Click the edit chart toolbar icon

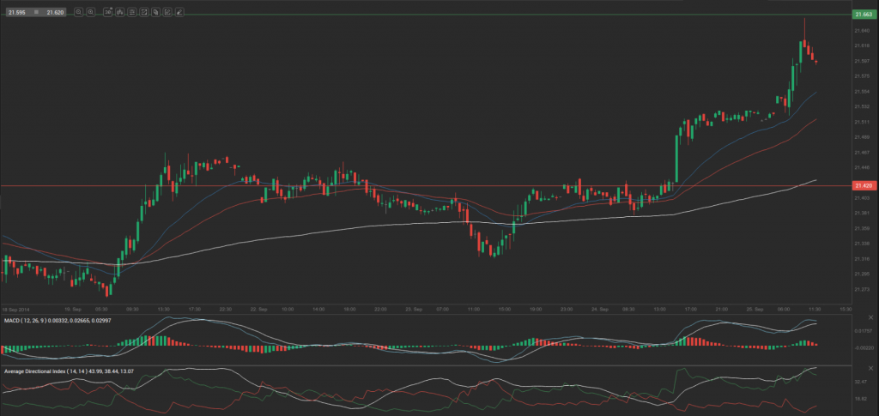coord(168,13)
